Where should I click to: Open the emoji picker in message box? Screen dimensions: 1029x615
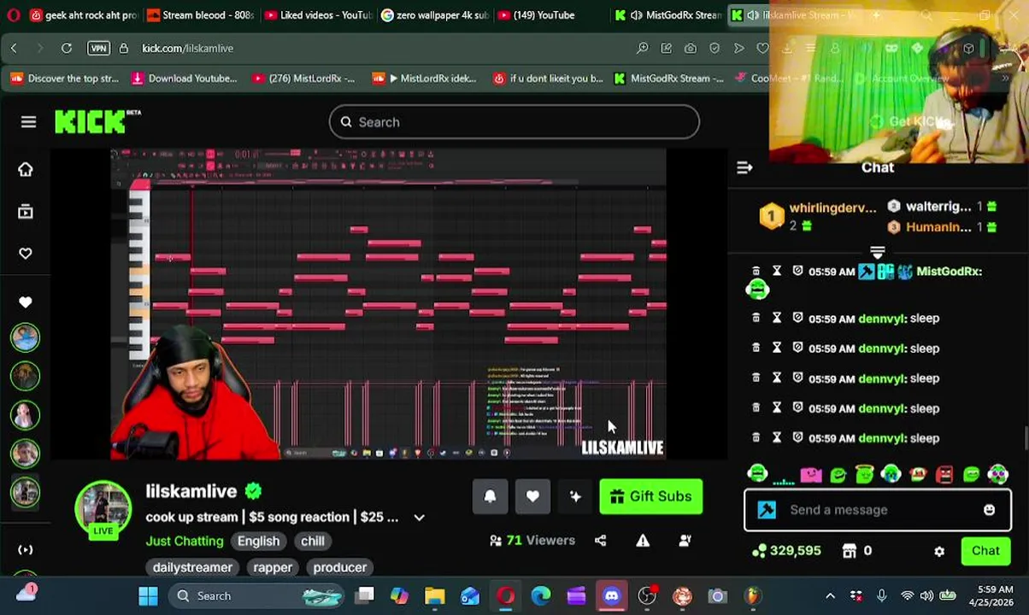point(989,510)
